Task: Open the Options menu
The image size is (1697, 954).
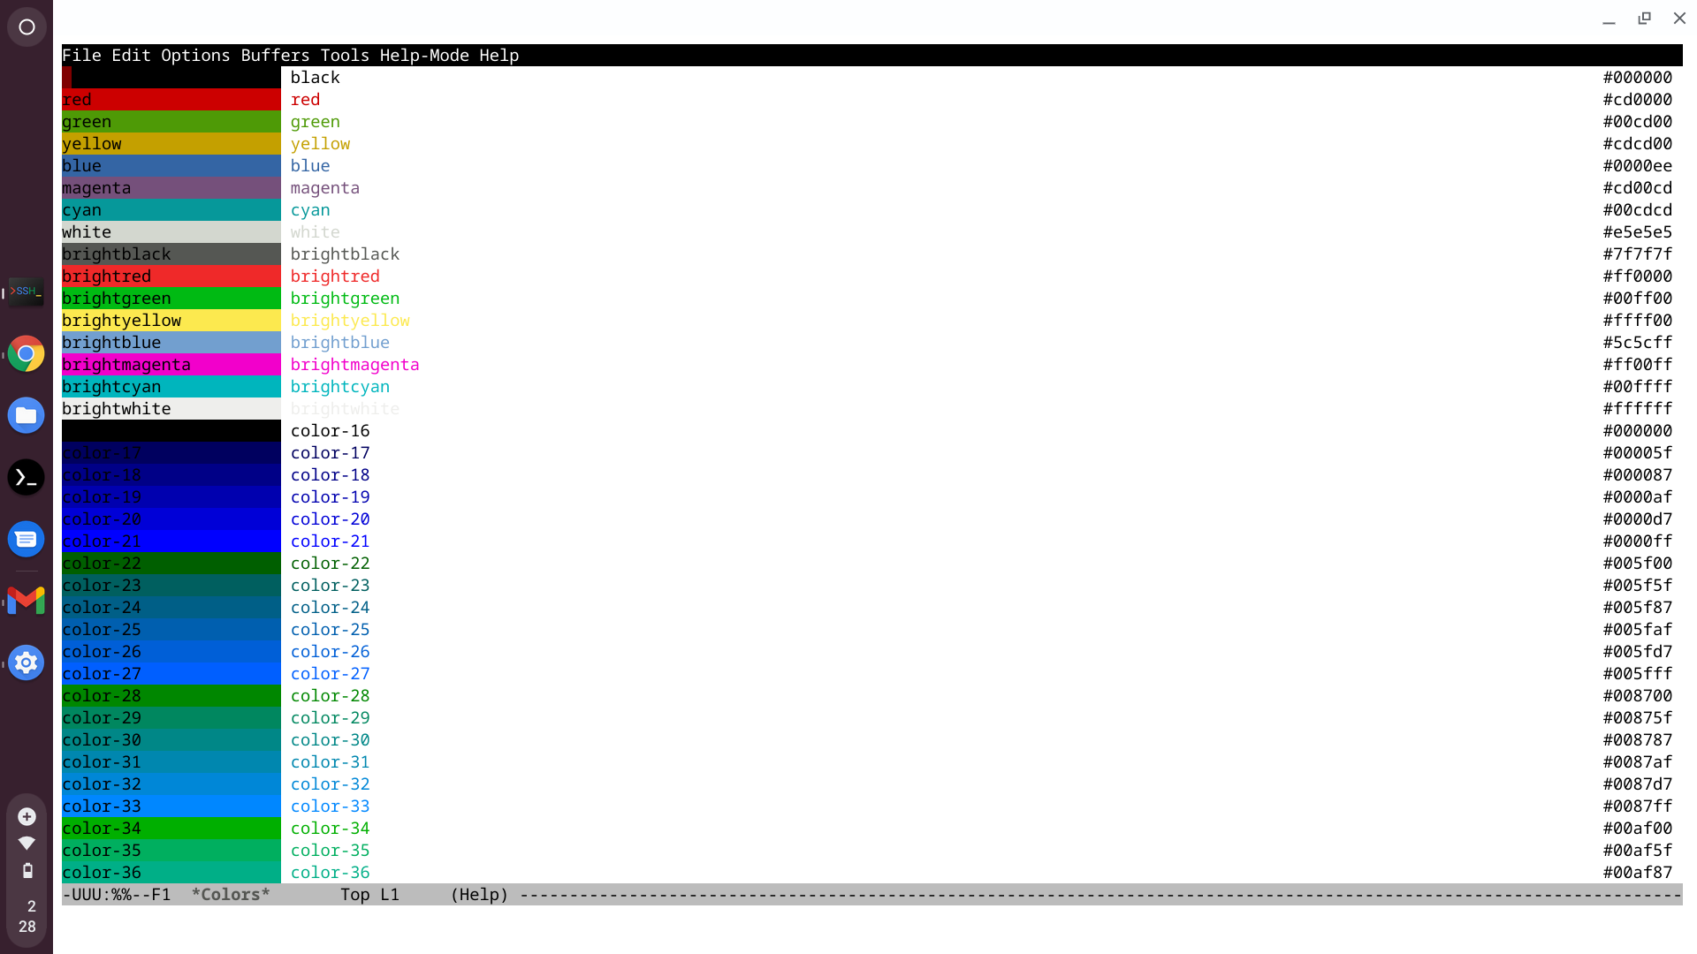Action: 194,55
